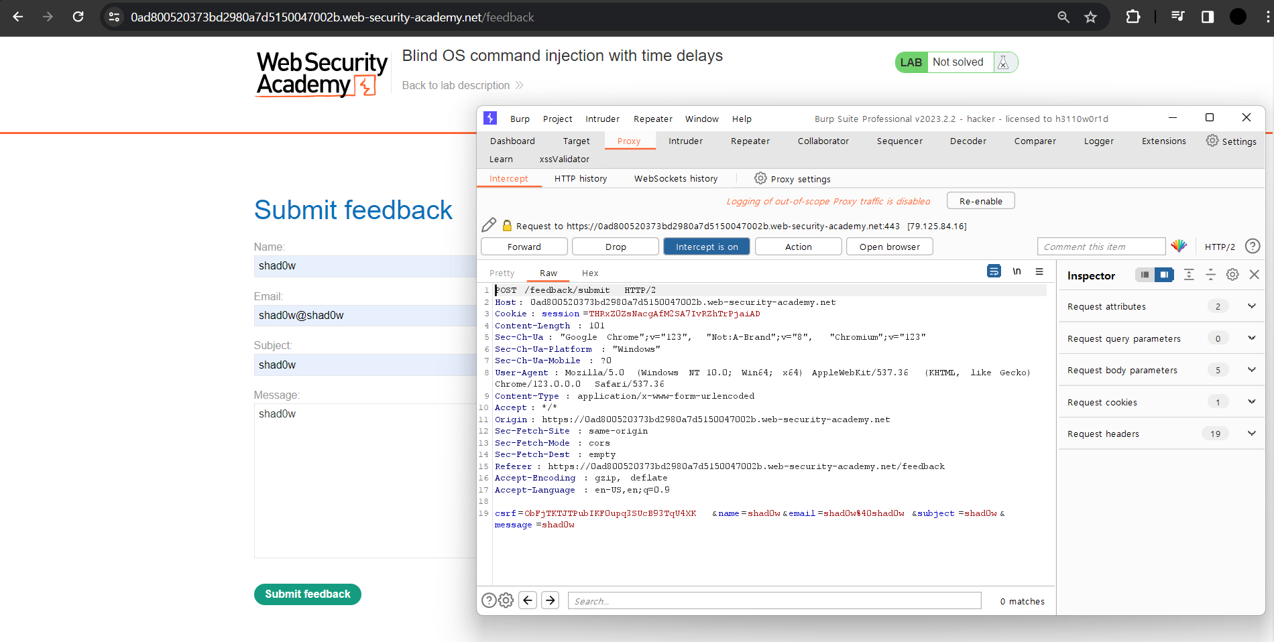Screen dimensions: 1274x642
Task: Switch to Hex message view
Action: tap(590, 273)
